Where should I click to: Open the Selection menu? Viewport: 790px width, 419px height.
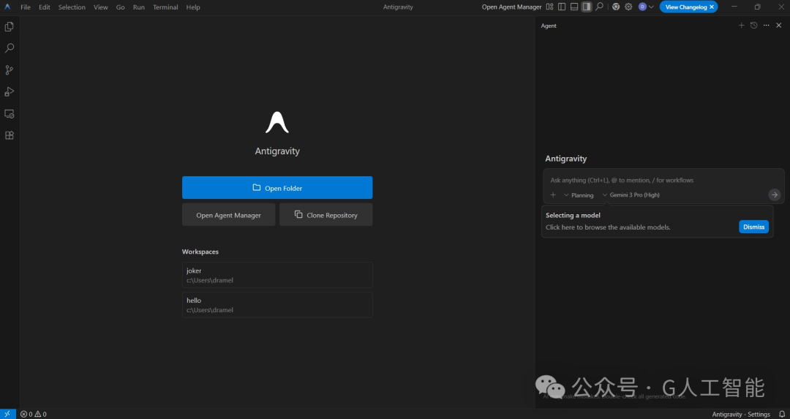pyautogui.click(x=72, y=7)
